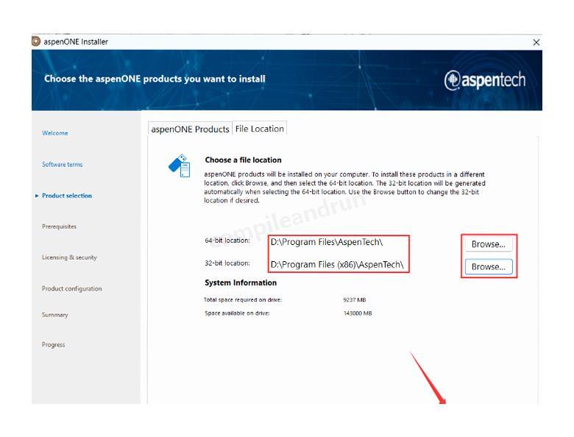Click the 'Choose a file location' heading

(243, 160)
